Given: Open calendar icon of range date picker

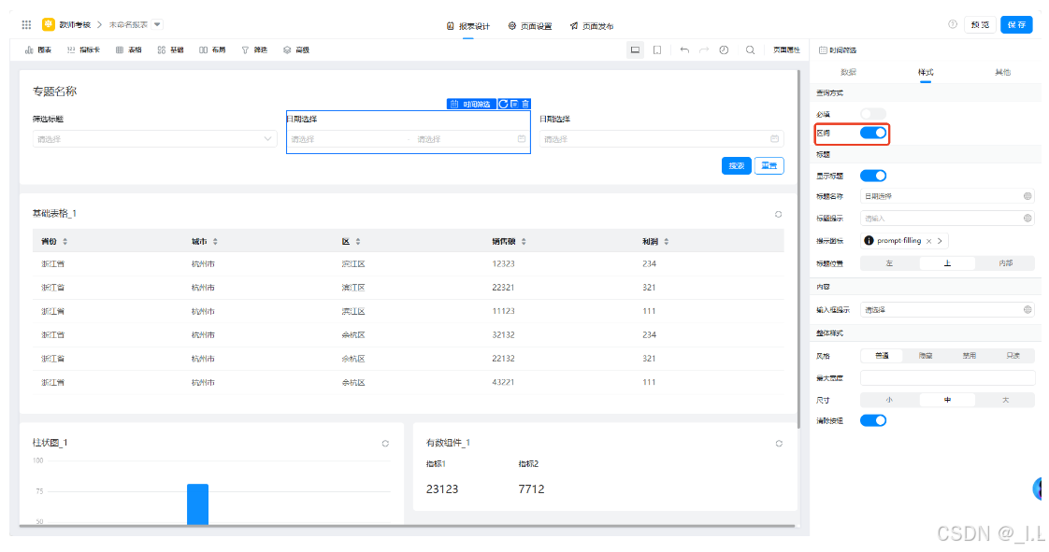Looking at the screenshot, I should point(521,139).
